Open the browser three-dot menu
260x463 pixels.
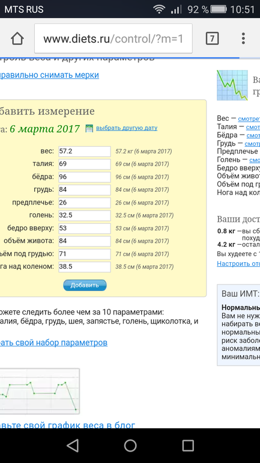(x=243, y=38)
